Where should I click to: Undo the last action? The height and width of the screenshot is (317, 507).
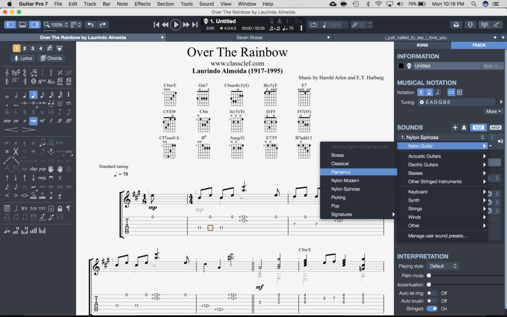tap(91, 25)
